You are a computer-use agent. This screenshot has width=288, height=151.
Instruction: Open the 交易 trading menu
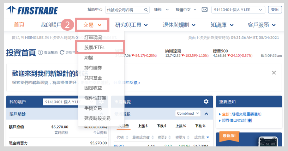click(x=92, y=25)
